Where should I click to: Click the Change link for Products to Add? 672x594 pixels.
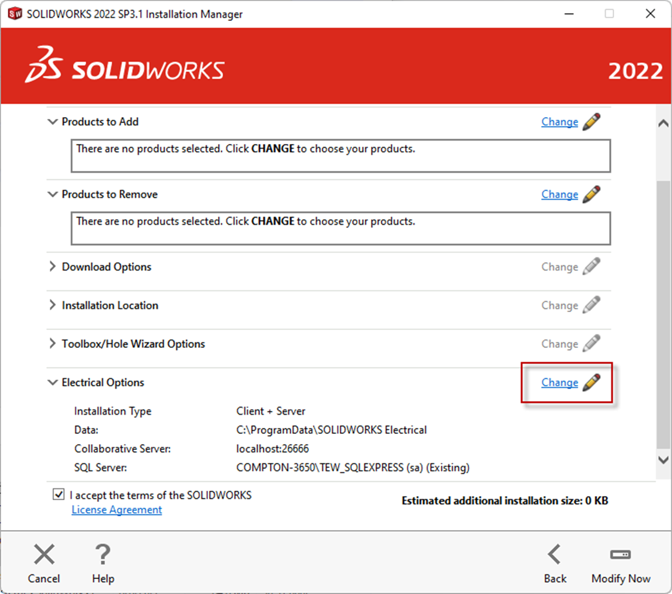pos(560,121)
